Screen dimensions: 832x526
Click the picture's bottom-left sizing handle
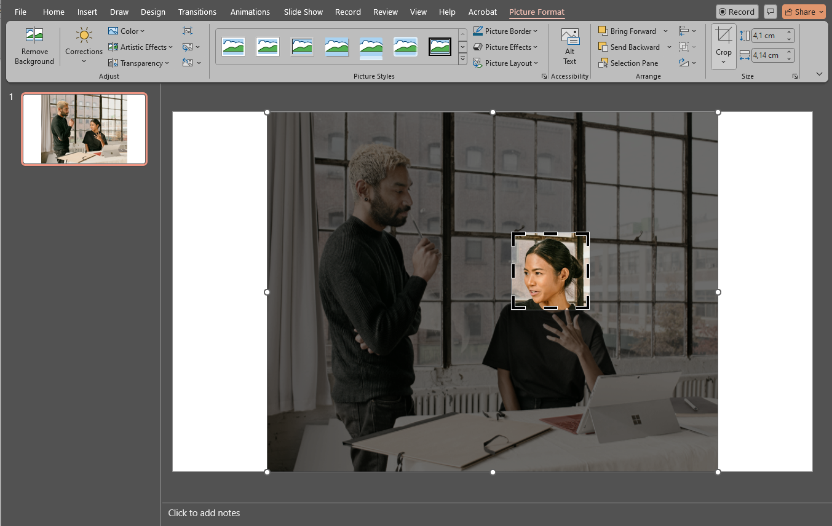click(267, 472)
